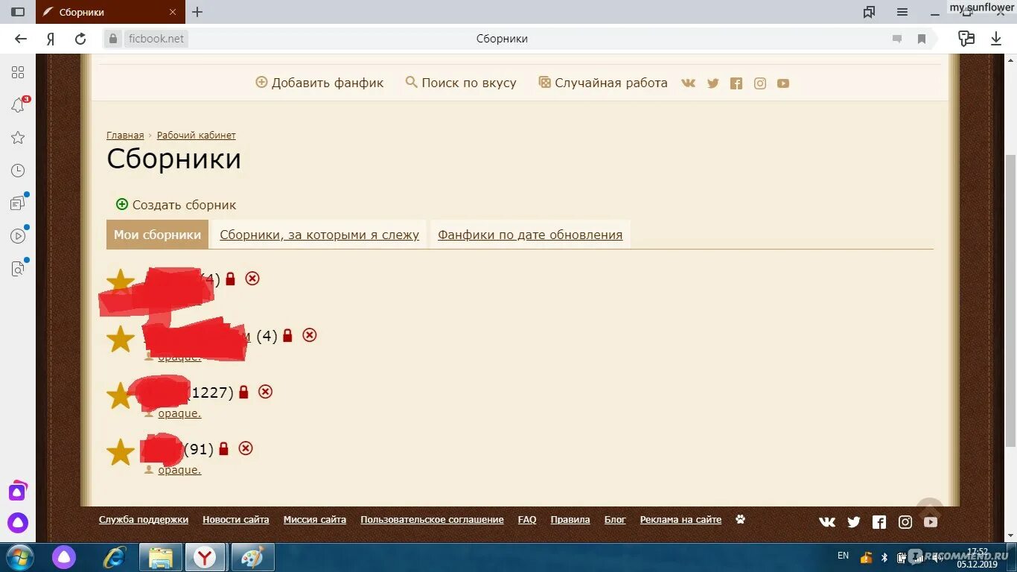1017x572 pixels.
Task: Open the video play icon in sidebar
Action: 18,236
